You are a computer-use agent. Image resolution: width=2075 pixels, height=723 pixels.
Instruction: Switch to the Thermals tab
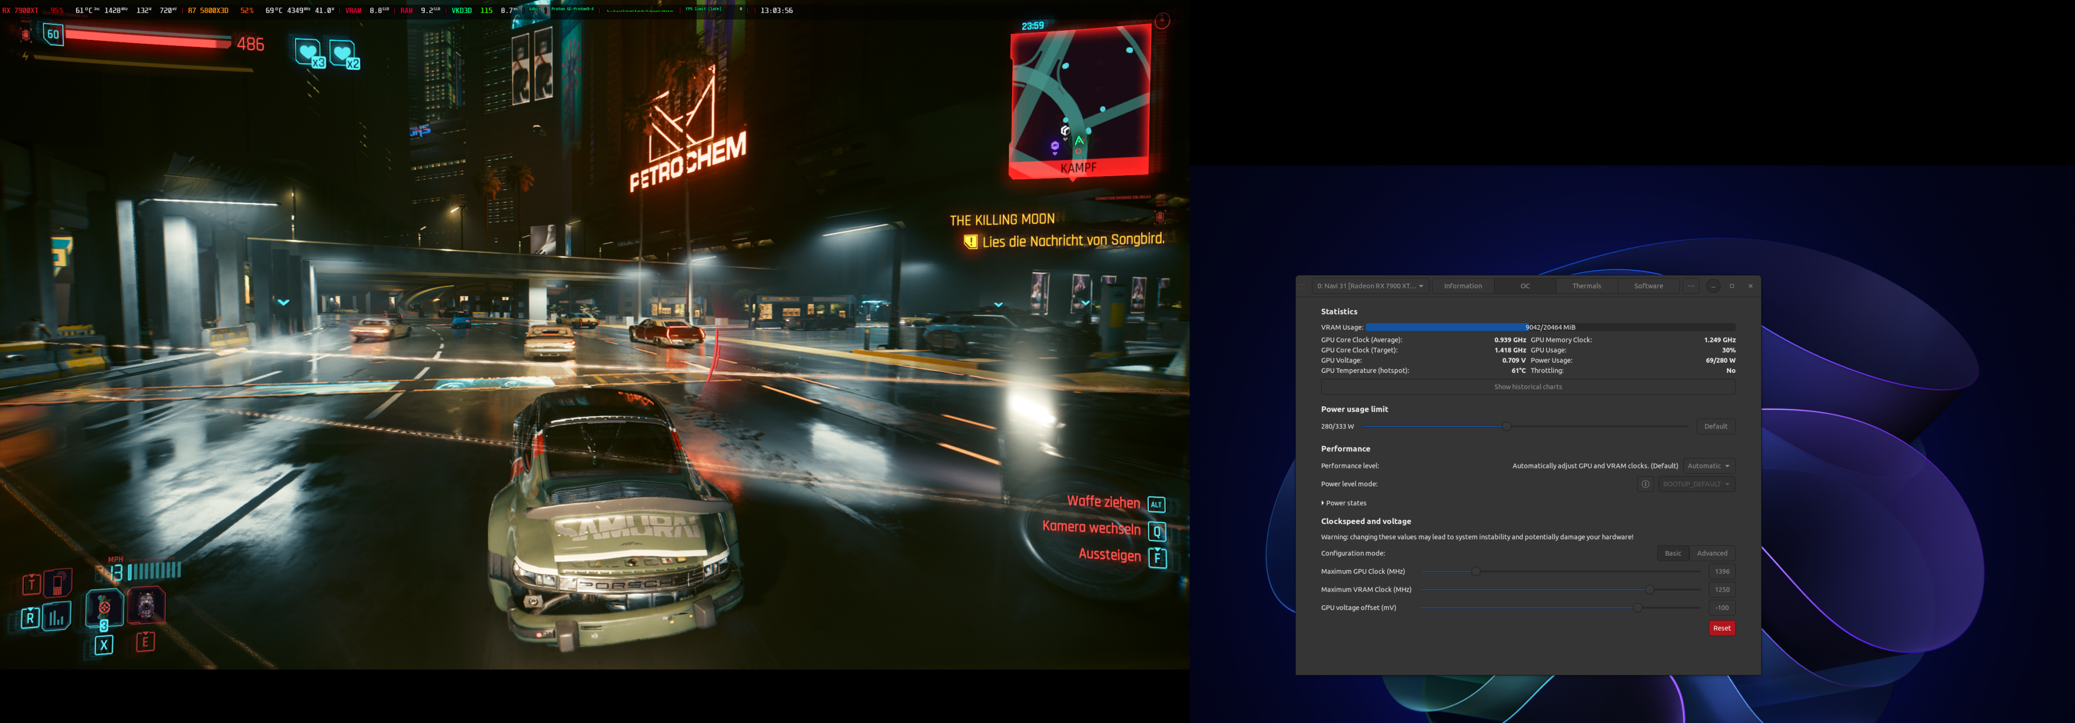click(x=1586, y=286)
